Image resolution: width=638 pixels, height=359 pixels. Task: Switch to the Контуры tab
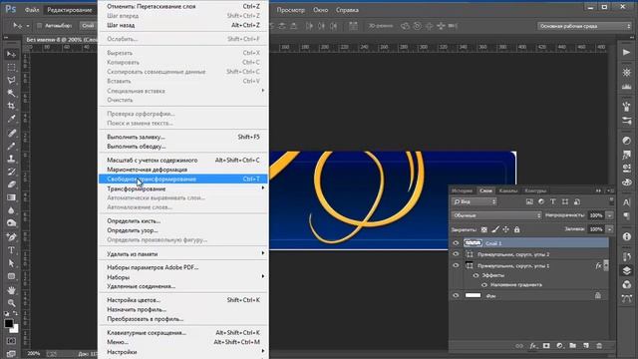pos(535,190)
